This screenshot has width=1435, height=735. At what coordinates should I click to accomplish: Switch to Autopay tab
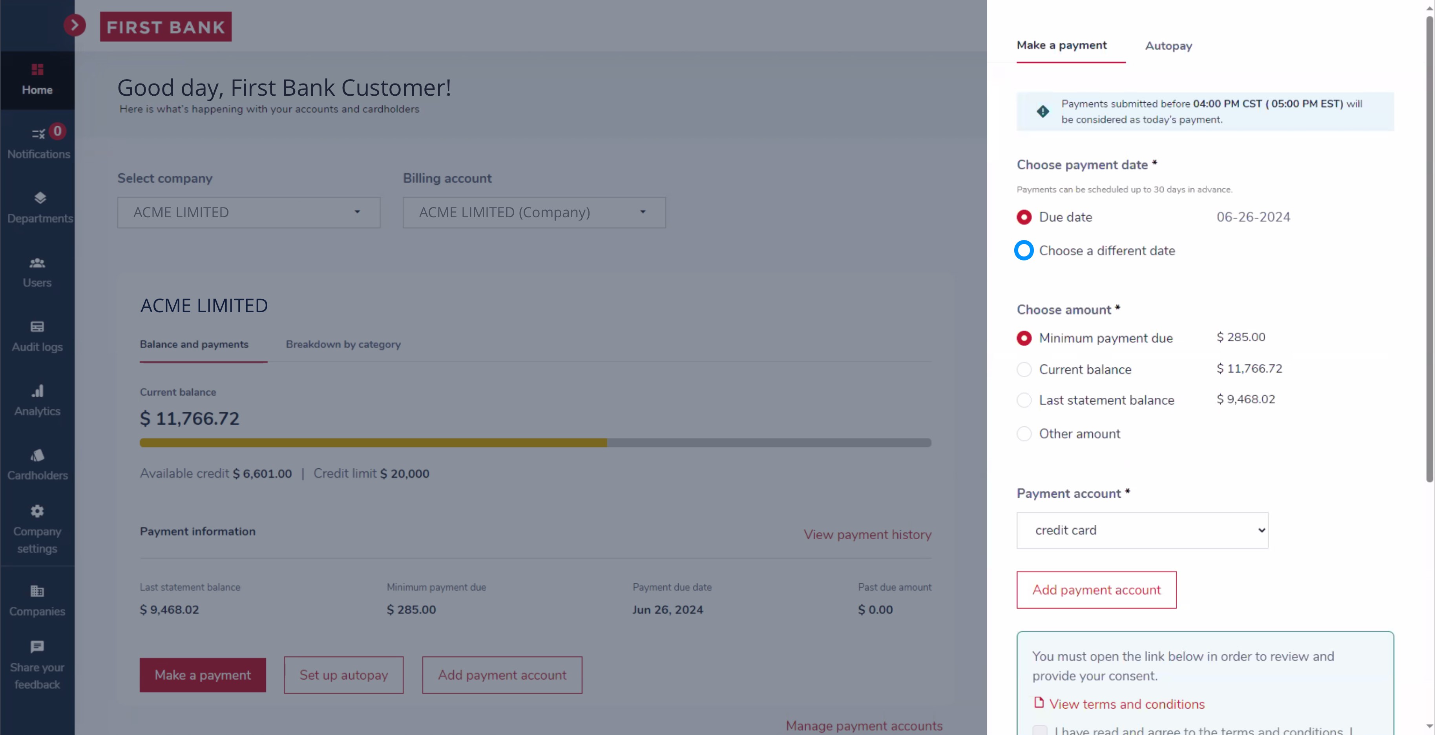(1168, 45)
